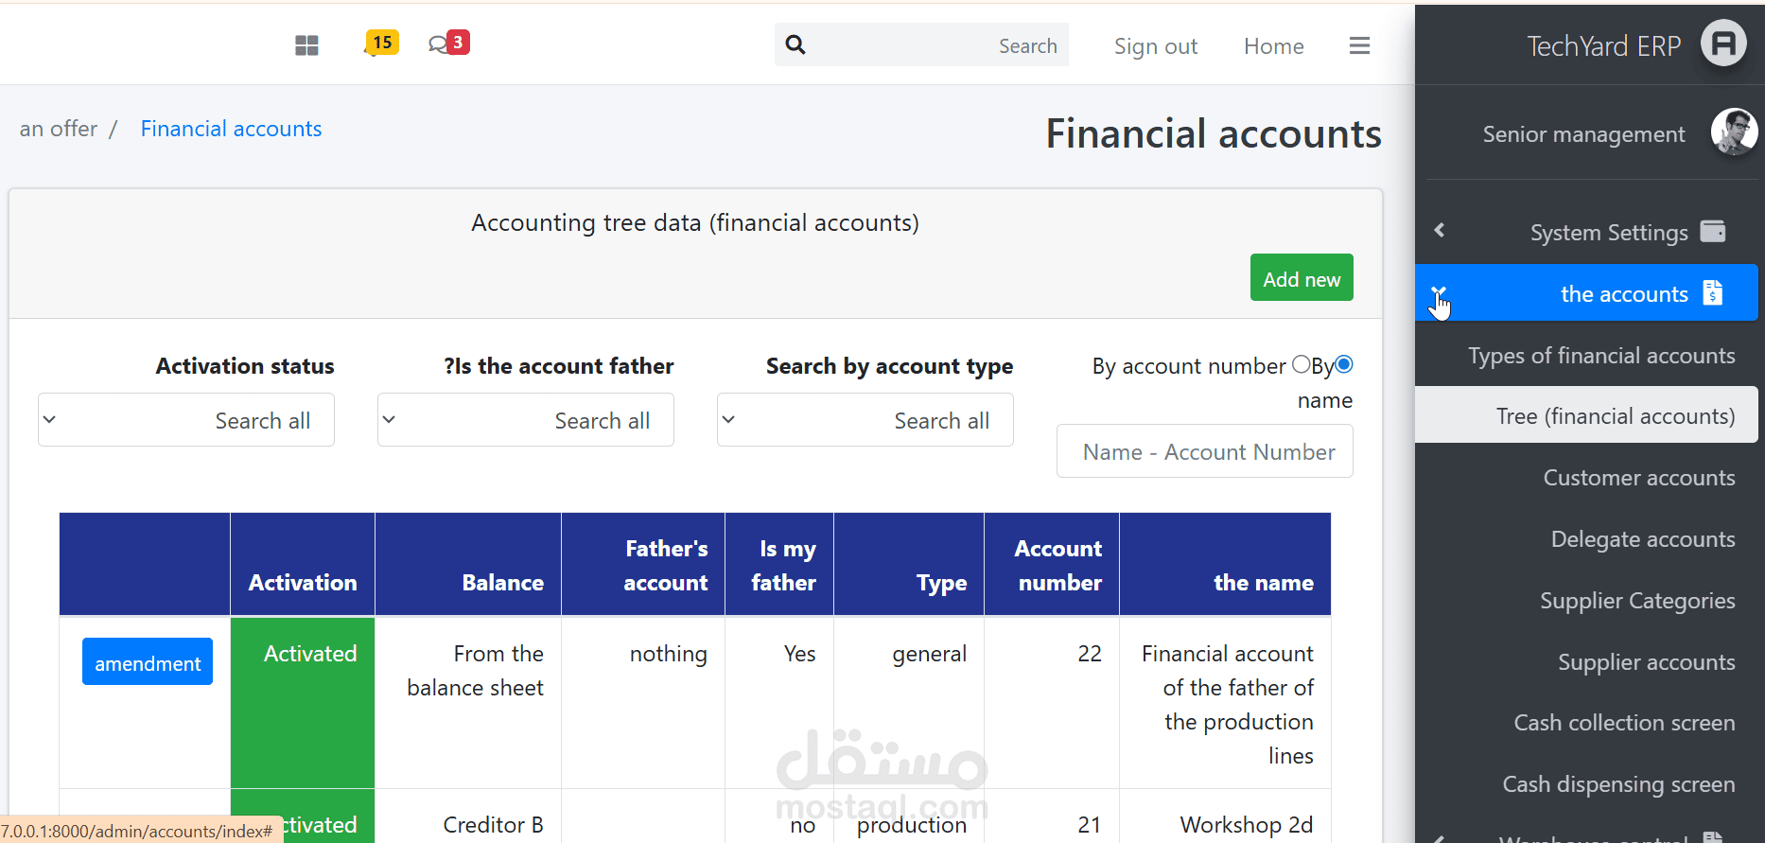Toggle the hamburger menu icon
1765x843 pixels.
(1359, 45)
